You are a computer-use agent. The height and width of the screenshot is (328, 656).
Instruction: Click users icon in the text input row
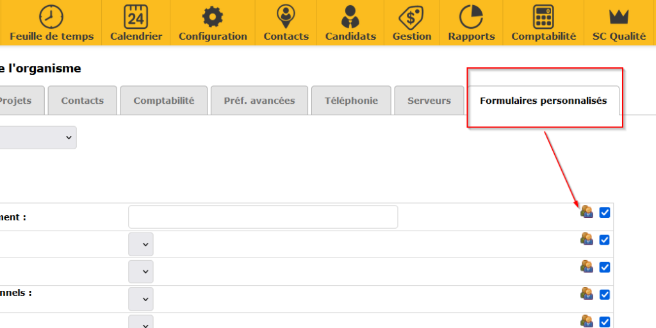(x=587, y=212)
